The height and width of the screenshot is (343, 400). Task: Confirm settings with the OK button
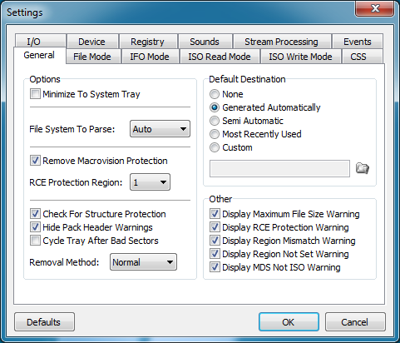pyautogui.click(x=289, y=322)
